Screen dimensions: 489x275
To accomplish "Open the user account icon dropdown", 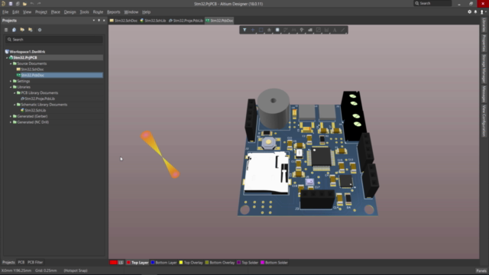I will click(483, 12).
